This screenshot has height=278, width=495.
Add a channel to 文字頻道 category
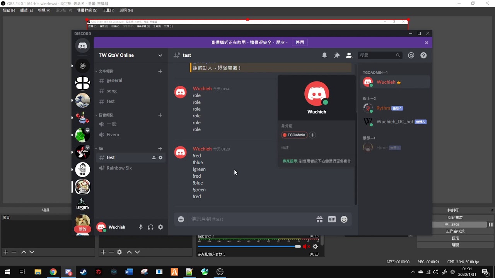(x=160, y=71)
